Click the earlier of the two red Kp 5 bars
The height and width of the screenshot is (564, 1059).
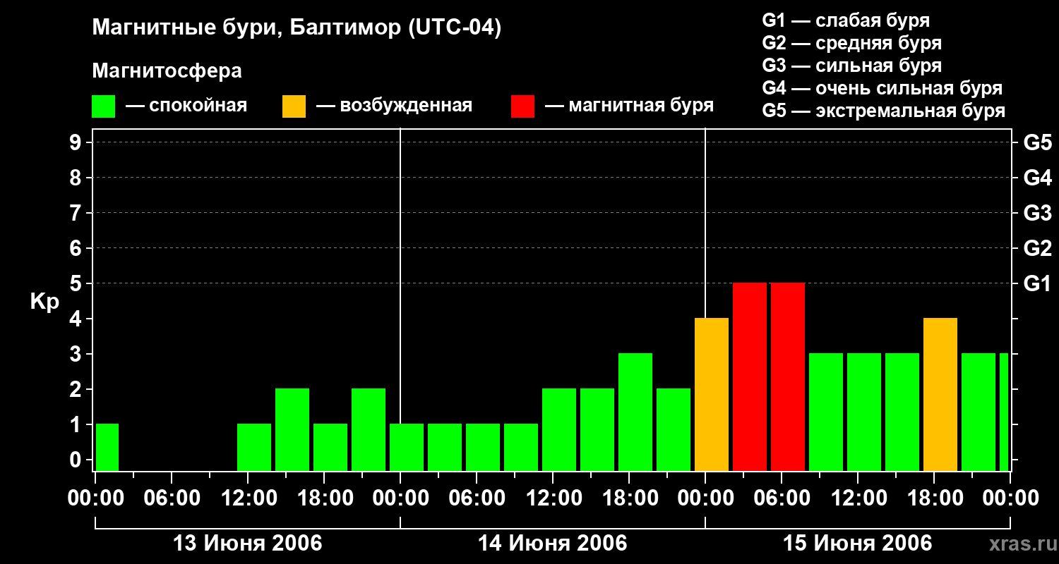(750, 376)
